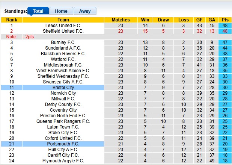Viewport: 232px width, 165px height.
Task: Switch to the Total standings tab
Action: coord(38,11)
